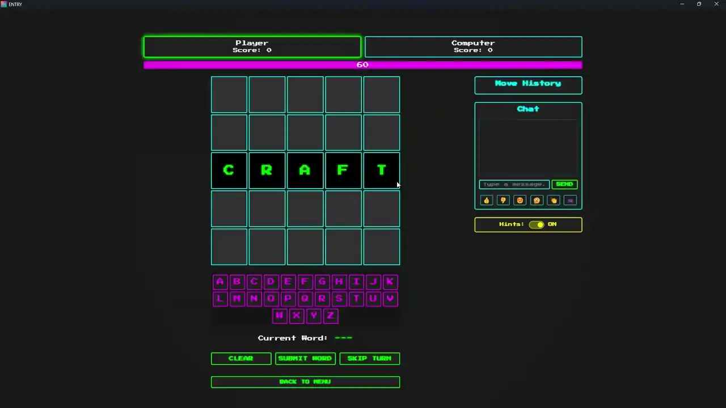Send the chat message
726x408 pixels.
click(x=564, y=184)
